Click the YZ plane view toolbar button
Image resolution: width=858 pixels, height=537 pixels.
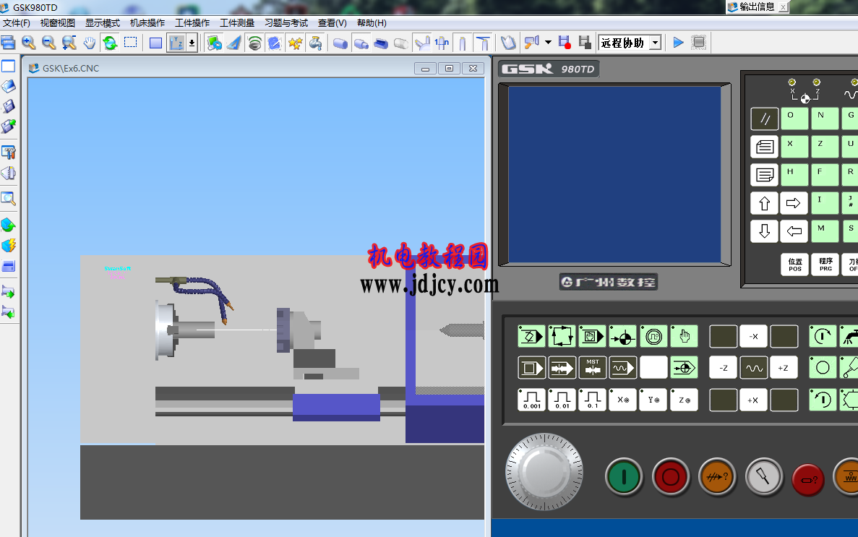tap(177, 43)
